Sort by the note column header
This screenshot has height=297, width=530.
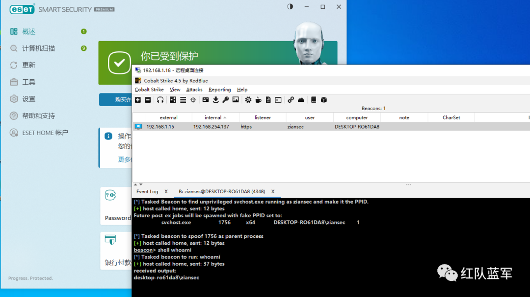point(404,117)
